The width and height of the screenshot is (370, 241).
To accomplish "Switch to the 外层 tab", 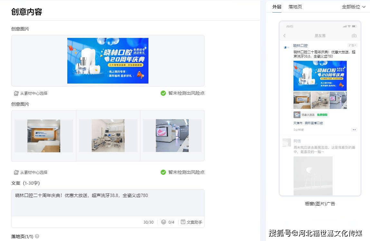I will click(277, 7).
